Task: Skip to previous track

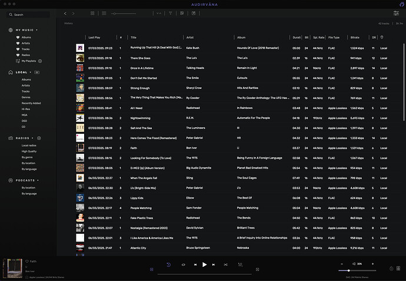Action: point(195,265)
